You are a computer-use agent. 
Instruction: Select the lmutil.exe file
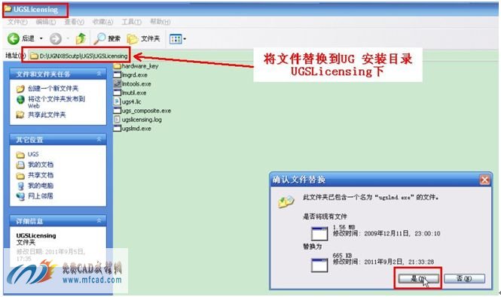(x=130, y=92)
